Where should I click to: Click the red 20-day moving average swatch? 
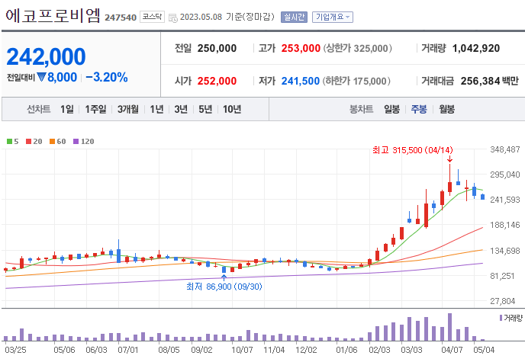coord(28,142)
